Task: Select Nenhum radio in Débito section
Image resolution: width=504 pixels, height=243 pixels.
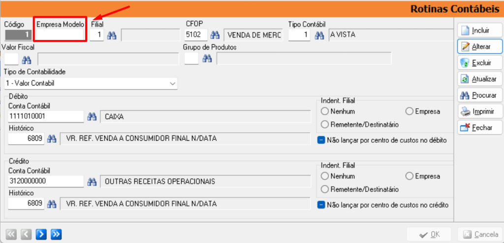Action: coord(325,112)
